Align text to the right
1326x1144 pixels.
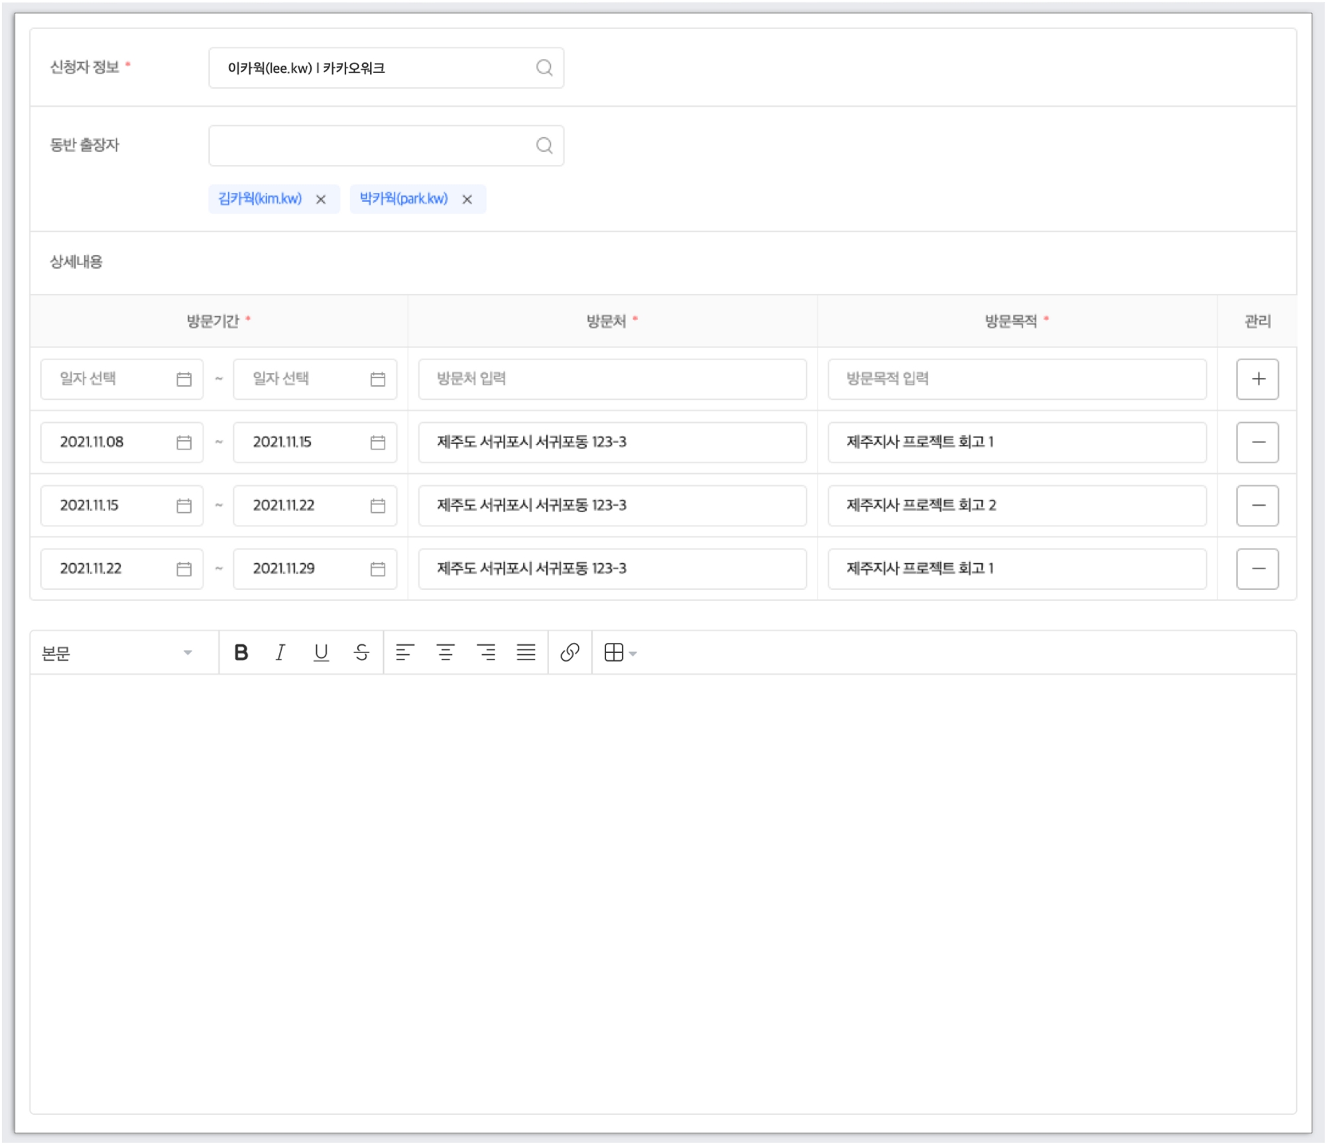(x=486, y=653)
